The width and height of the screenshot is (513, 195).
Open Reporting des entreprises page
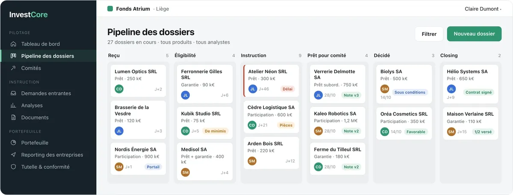48,155
